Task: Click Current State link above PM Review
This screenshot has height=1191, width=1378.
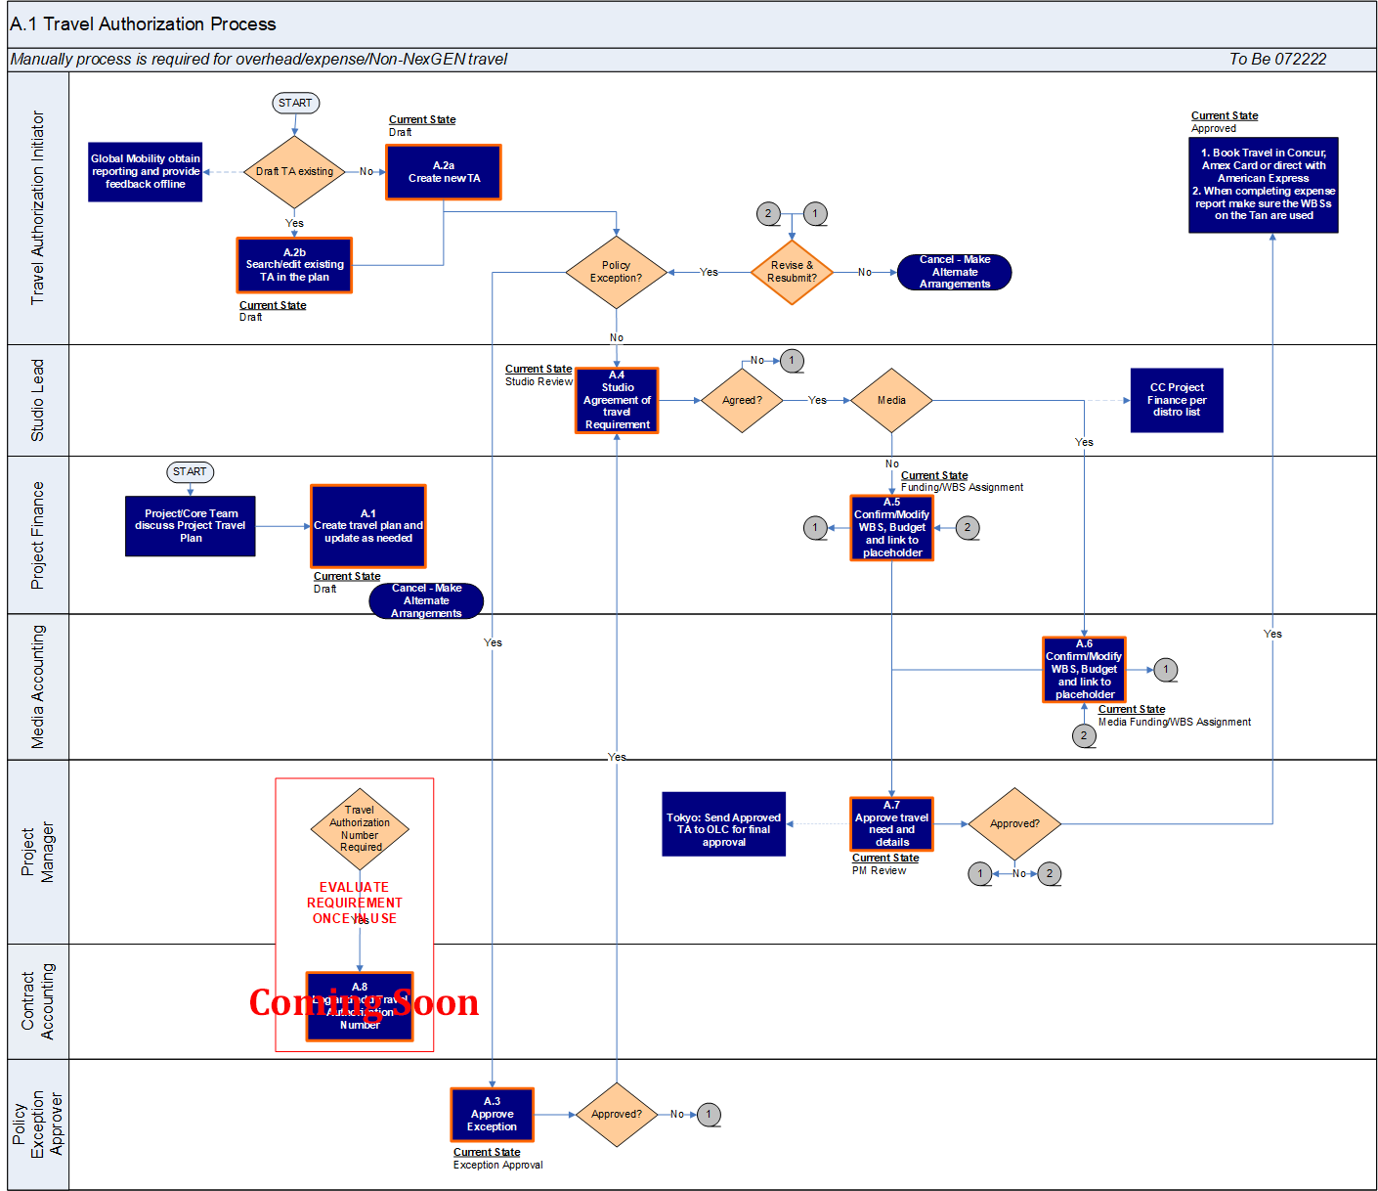Action: click(x=885, y=858)
